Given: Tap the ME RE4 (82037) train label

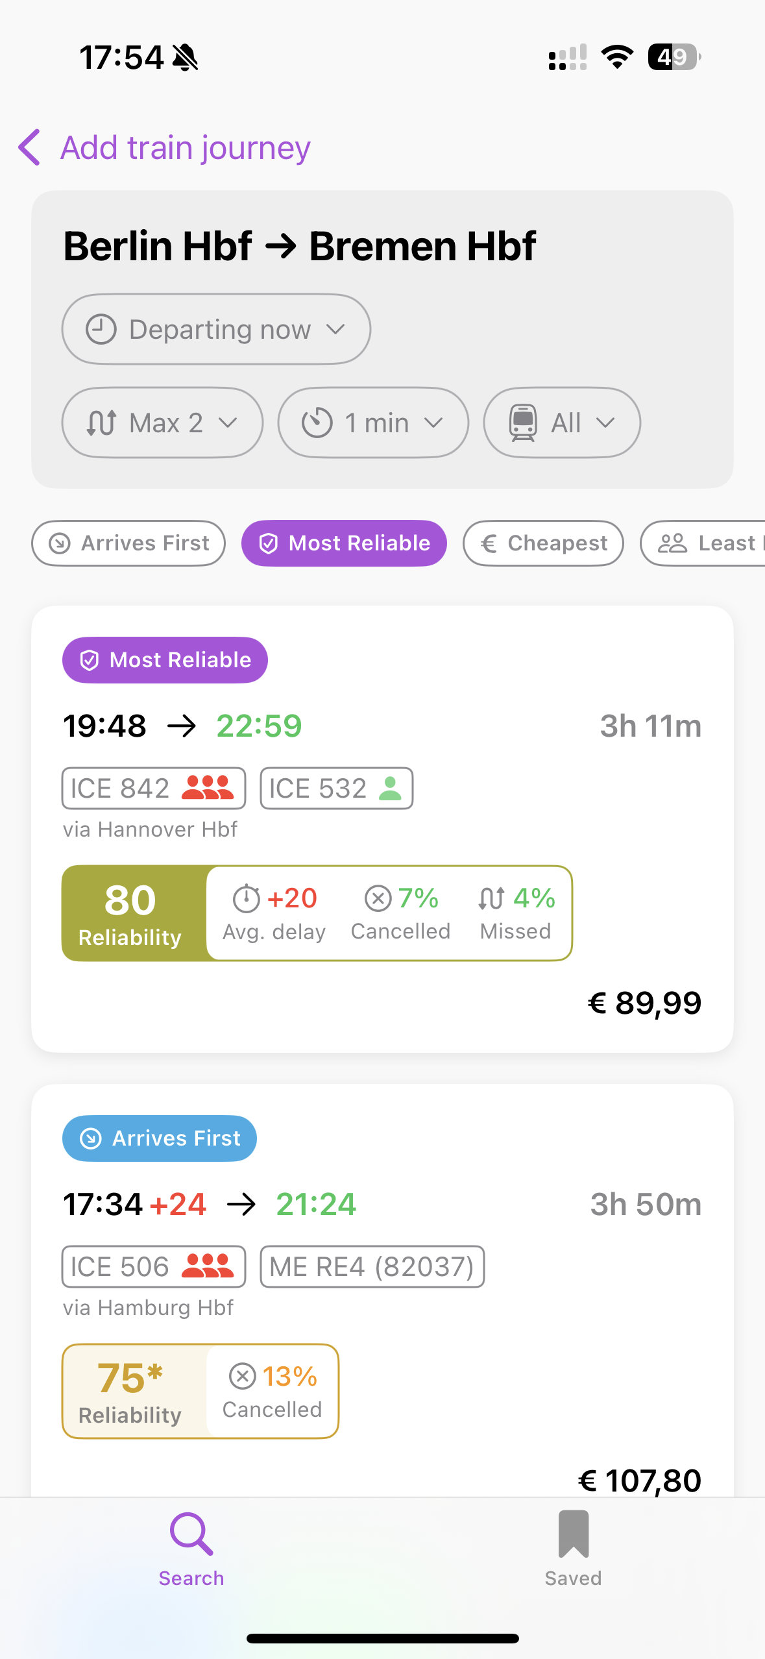Looking at the screenshot, I should [372, 1266].
